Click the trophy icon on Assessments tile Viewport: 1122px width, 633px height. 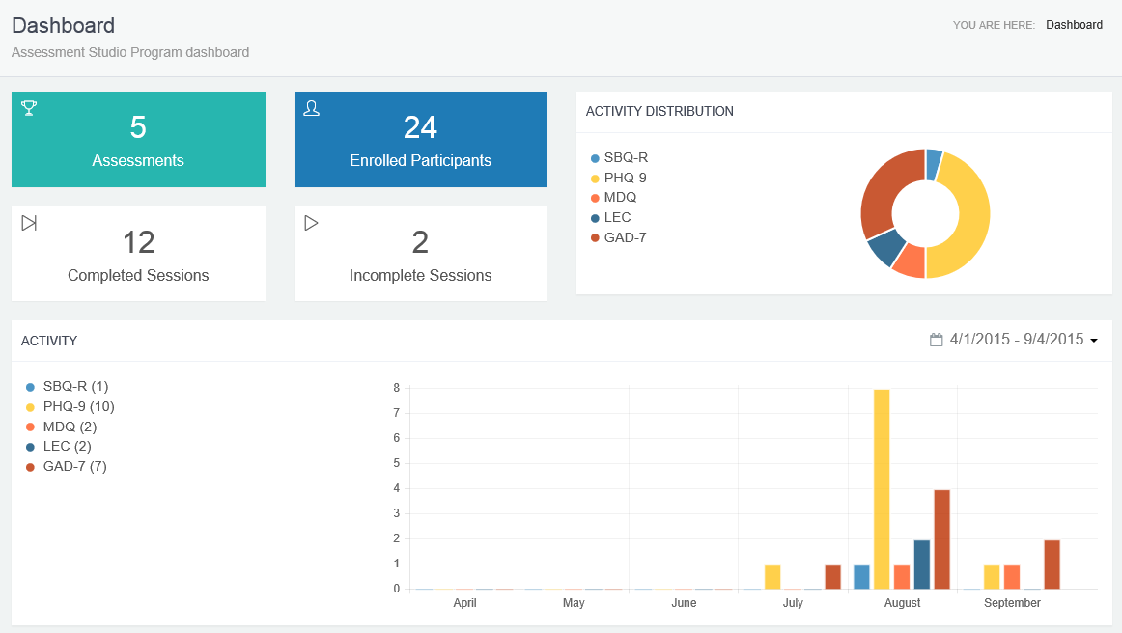(29, 108)
